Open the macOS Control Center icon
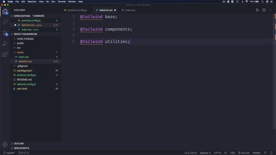Viewport: 276px width, 155px height. coord(271,2)
